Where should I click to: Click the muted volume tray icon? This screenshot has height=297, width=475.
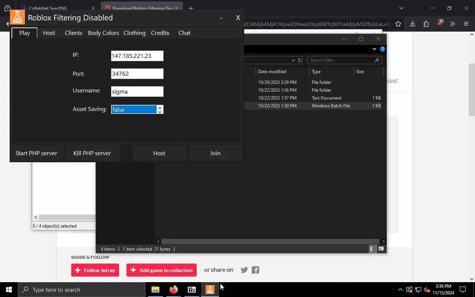point(427,290)
